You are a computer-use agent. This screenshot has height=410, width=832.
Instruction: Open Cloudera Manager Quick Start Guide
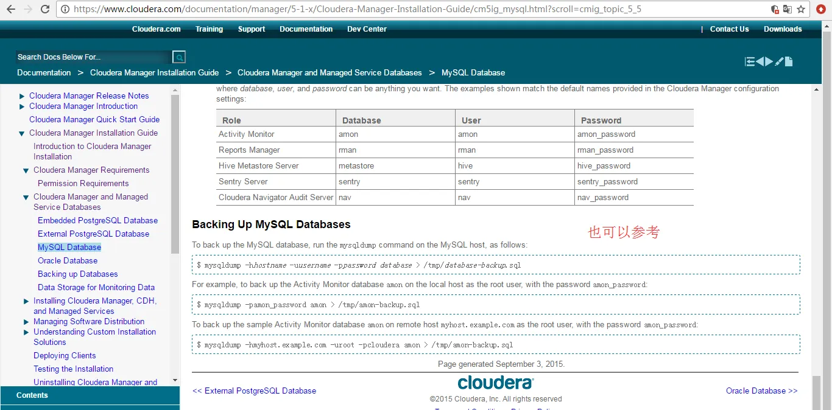pyautogui.click(x=94, y=119)
